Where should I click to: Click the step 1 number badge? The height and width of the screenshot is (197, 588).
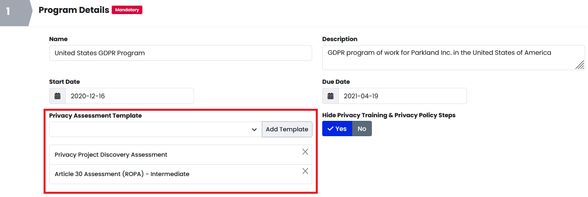point(8,10)
